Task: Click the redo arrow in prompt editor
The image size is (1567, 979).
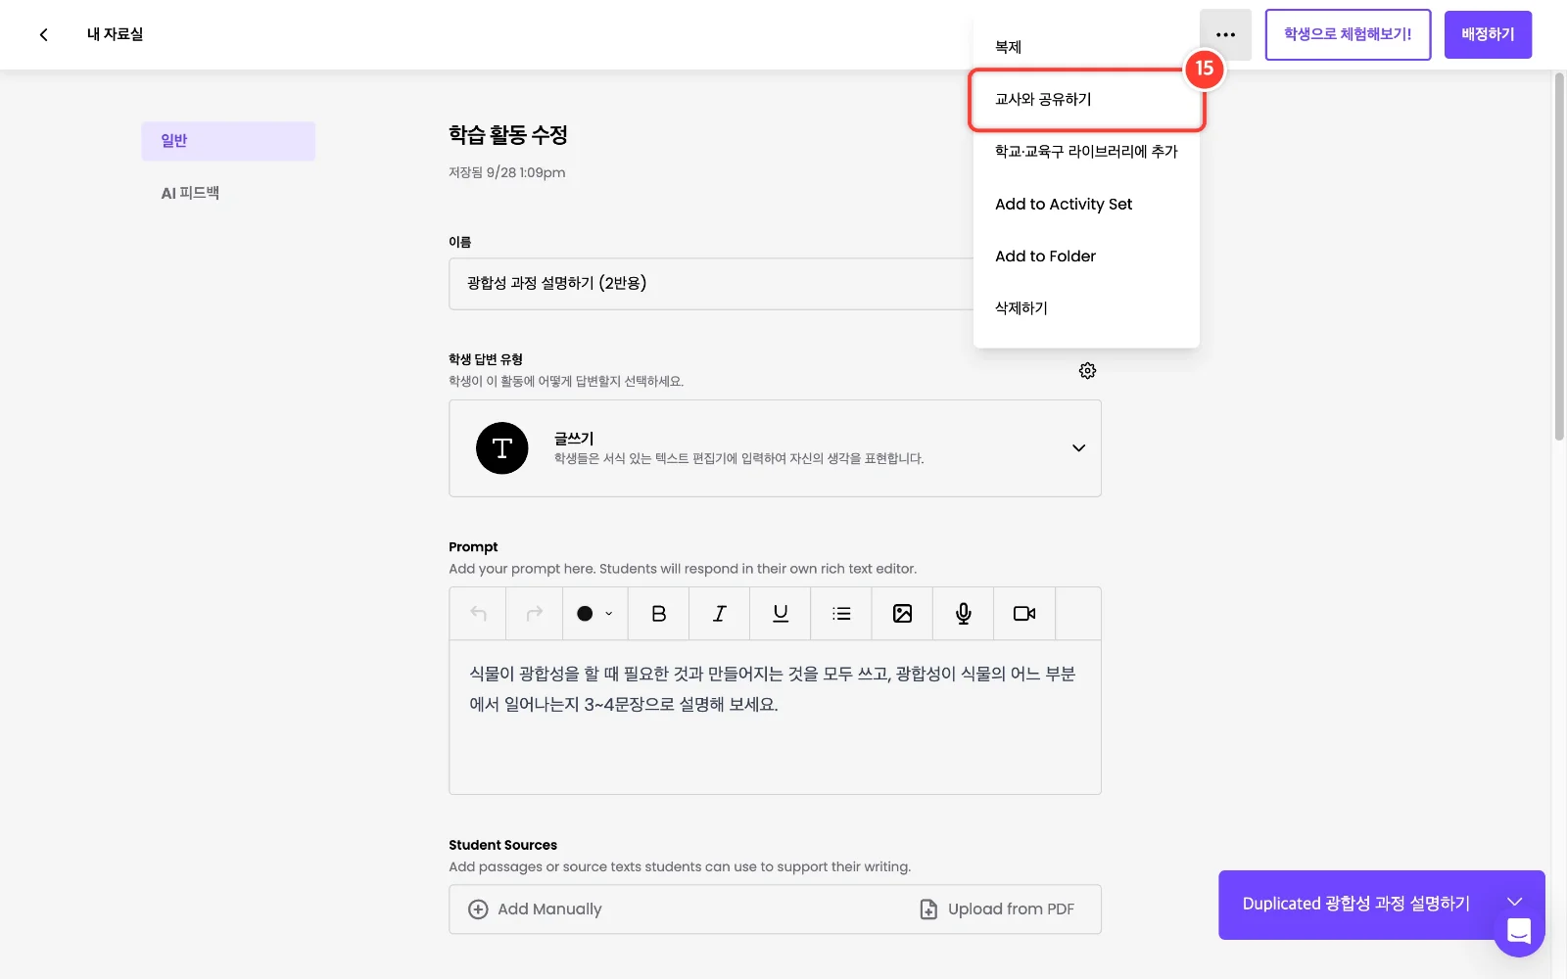Action: pyautogui.click(x=535, y=614)
